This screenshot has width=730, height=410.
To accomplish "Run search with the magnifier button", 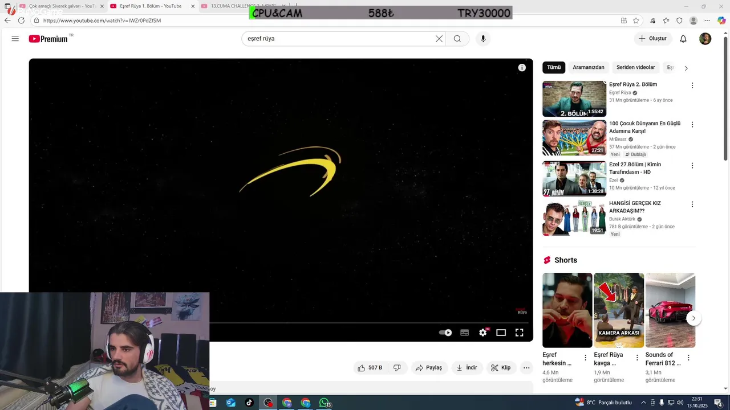I will (x=457, y=39).
